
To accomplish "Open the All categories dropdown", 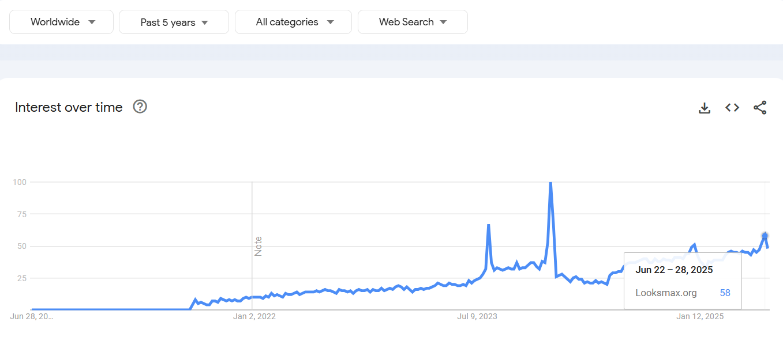I will click(x=293, y=22).
